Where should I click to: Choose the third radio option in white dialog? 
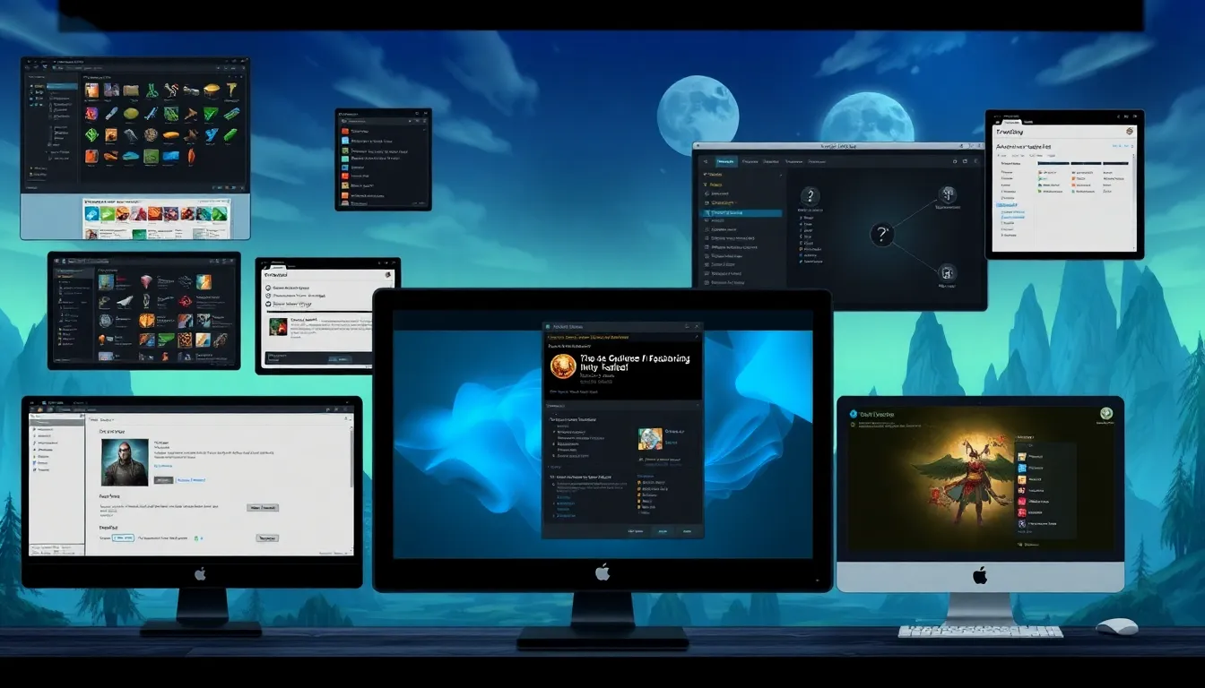(x=268, y=304)
